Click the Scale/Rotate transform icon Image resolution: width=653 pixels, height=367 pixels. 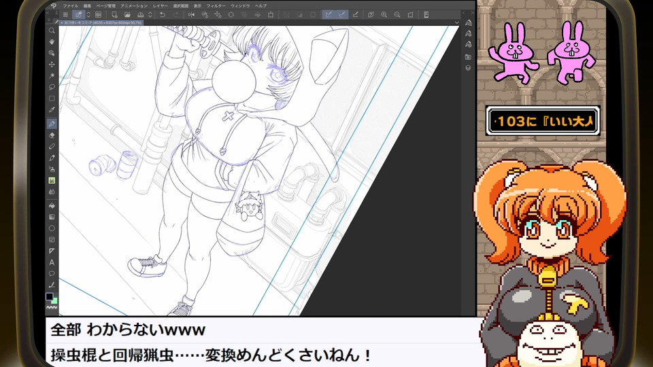[x=271, y=14]
